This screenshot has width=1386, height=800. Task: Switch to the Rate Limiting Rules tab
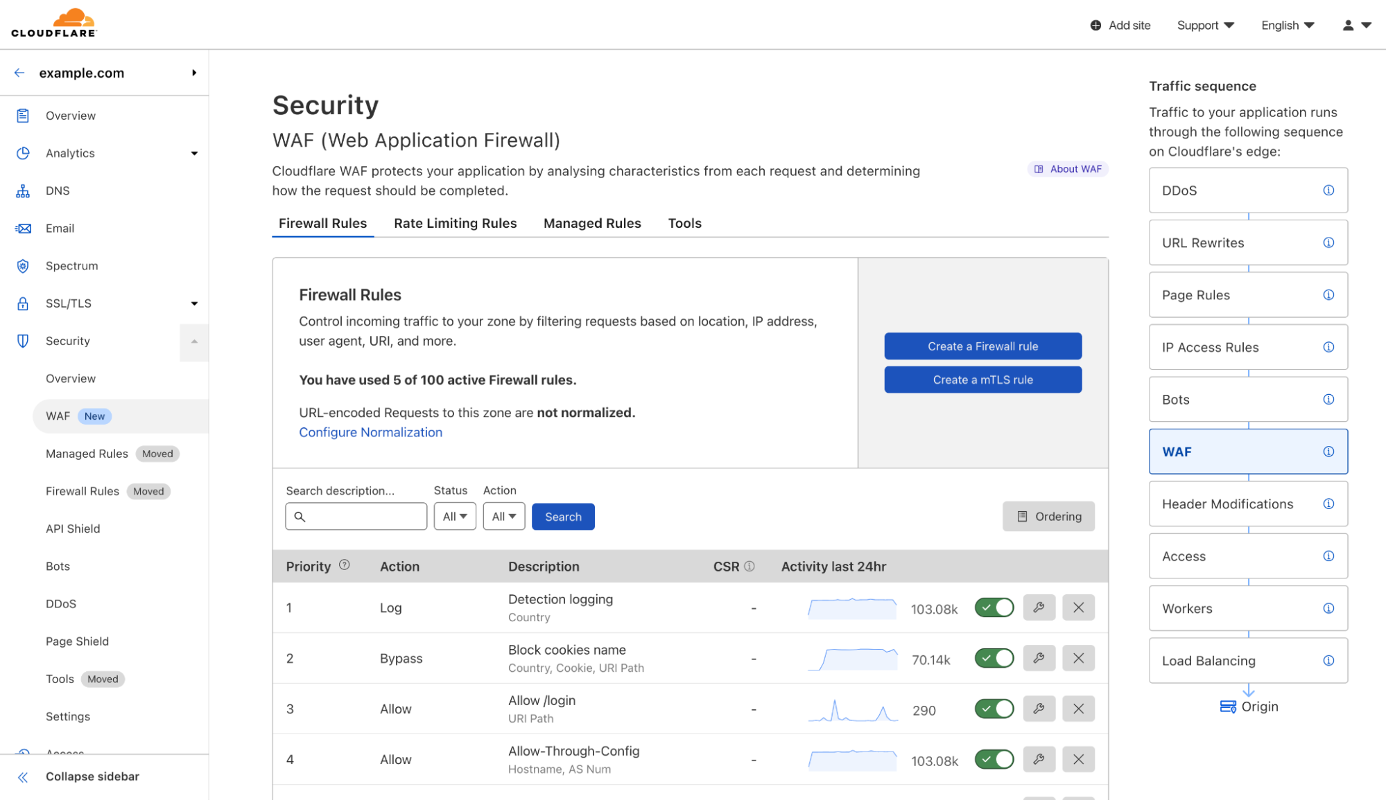[455, 222]
